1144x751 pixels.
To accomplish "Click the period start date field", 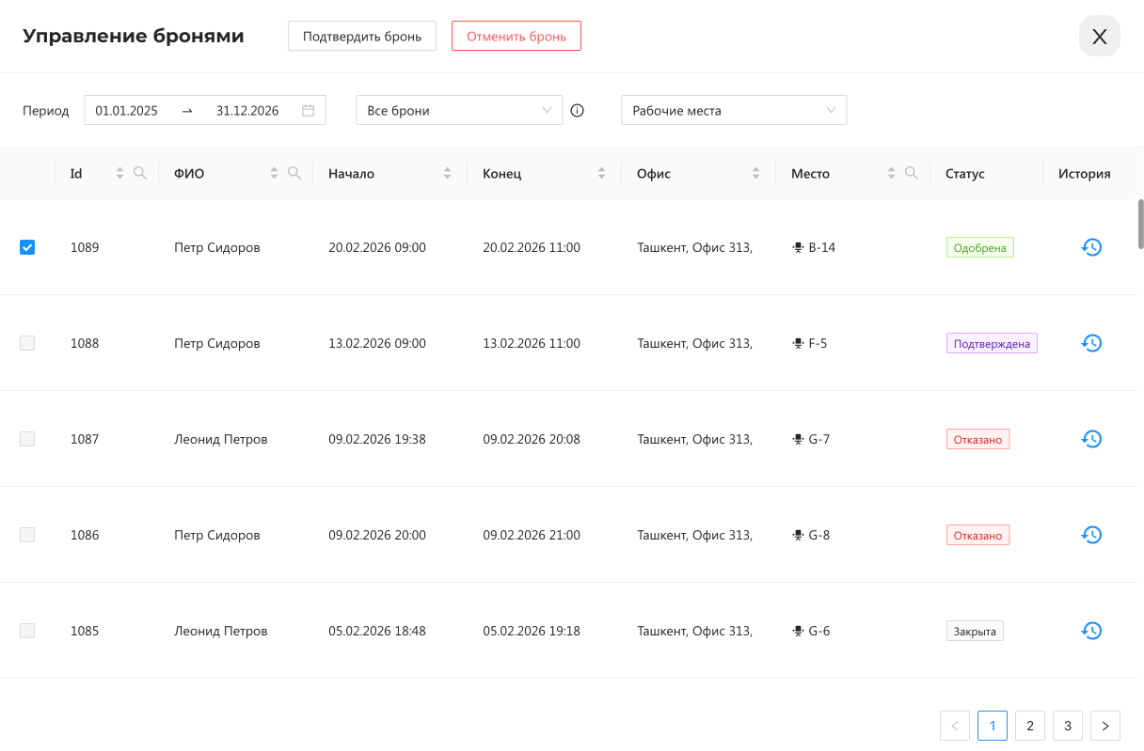I will coord(128,110).
